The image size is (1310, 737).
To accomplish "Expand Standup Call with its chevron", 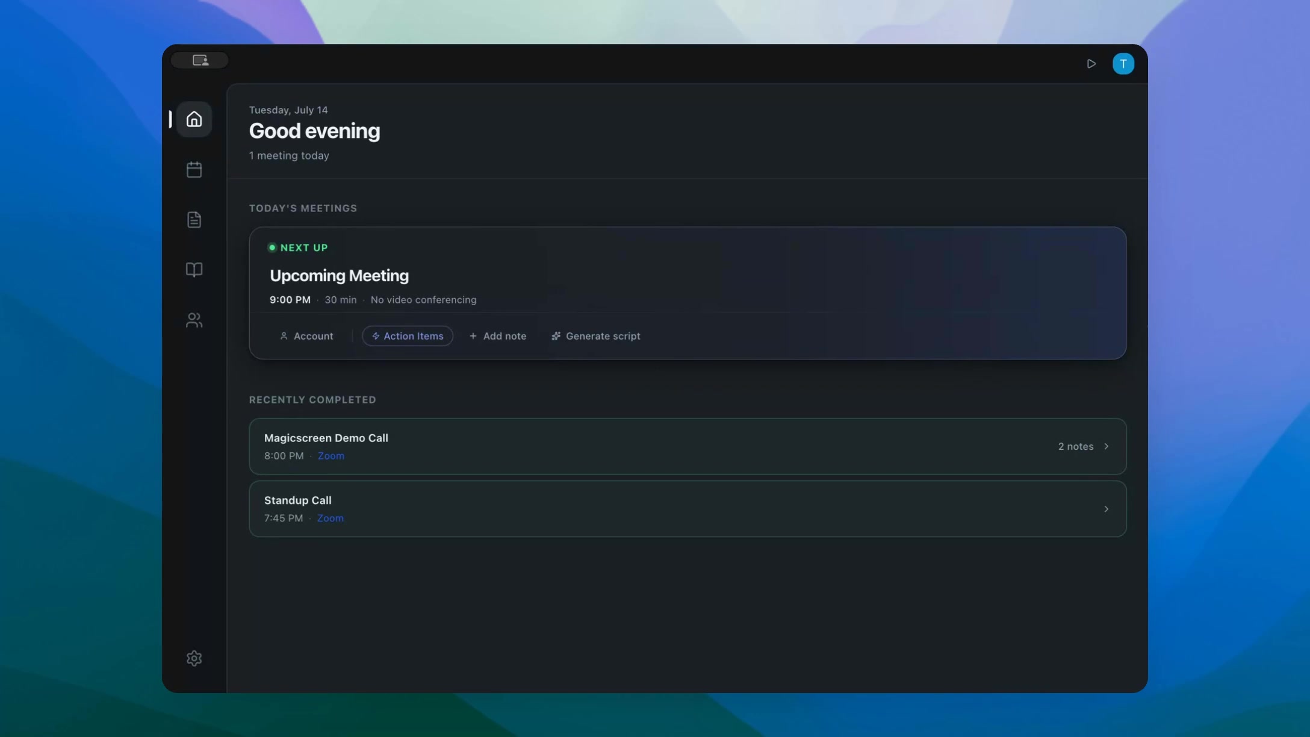I will click(1106, 509).
